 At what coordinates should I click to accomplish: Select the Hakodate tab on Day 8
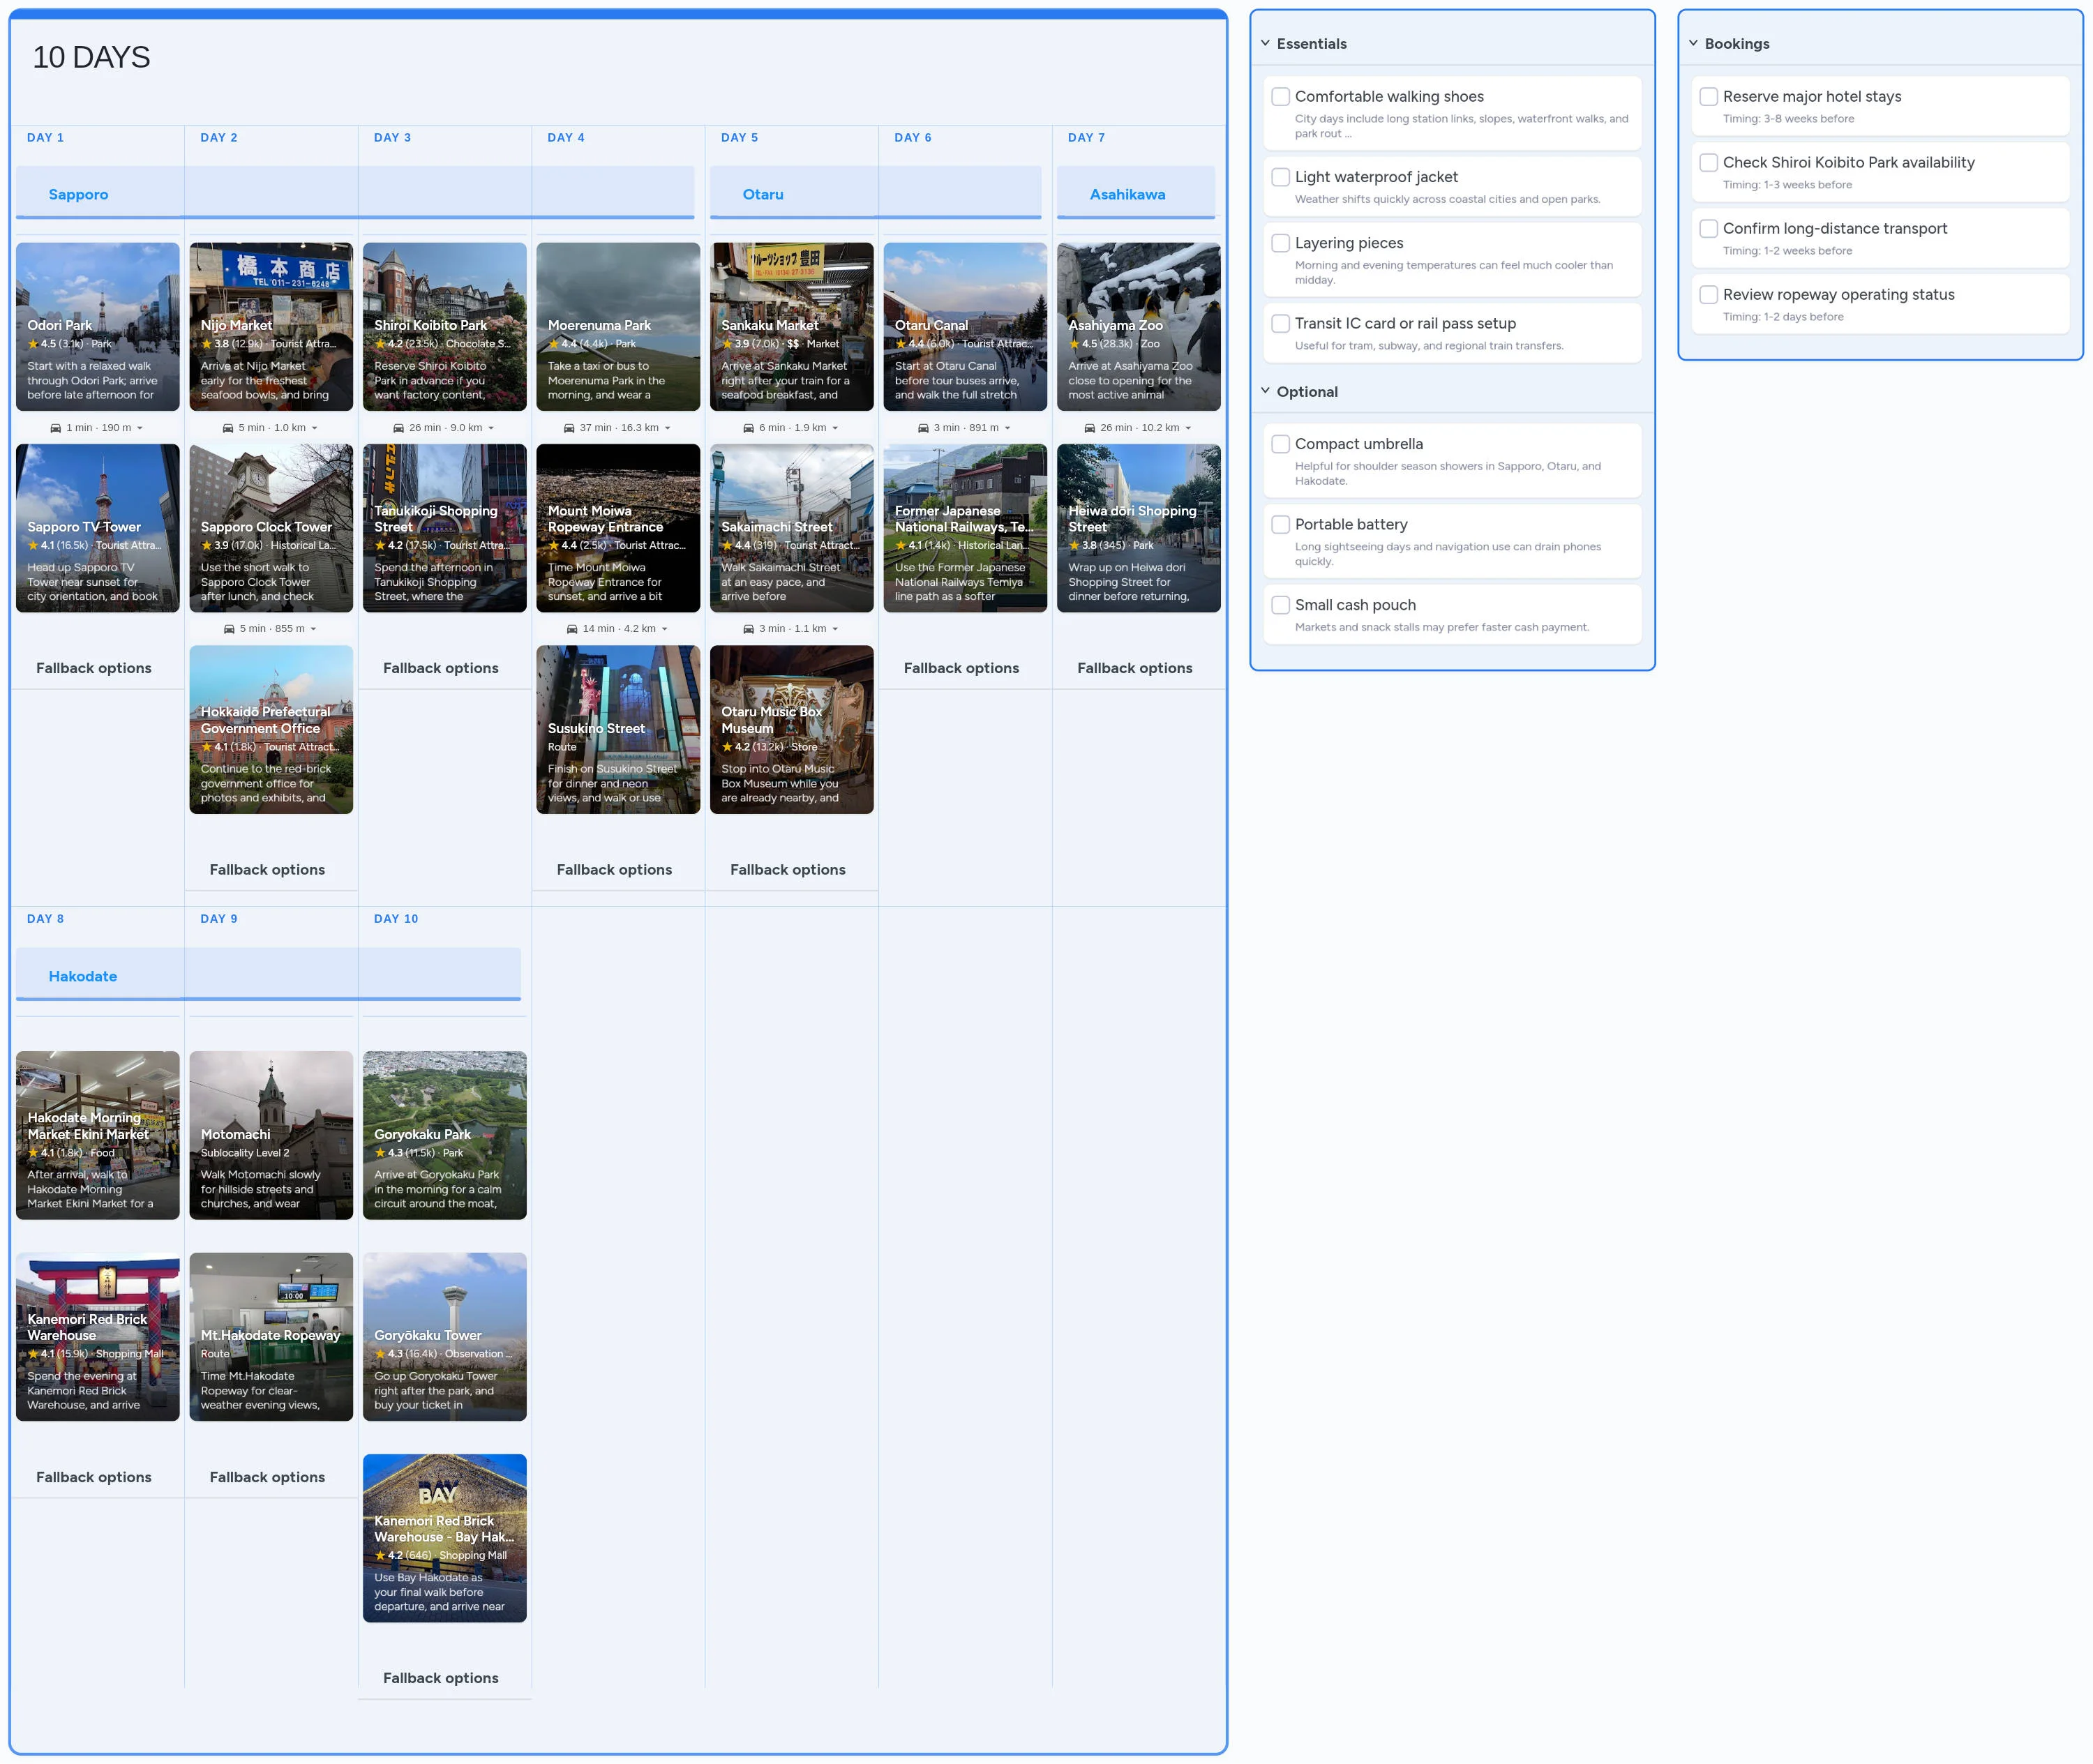pyautogui.click(x=83, y=976)
